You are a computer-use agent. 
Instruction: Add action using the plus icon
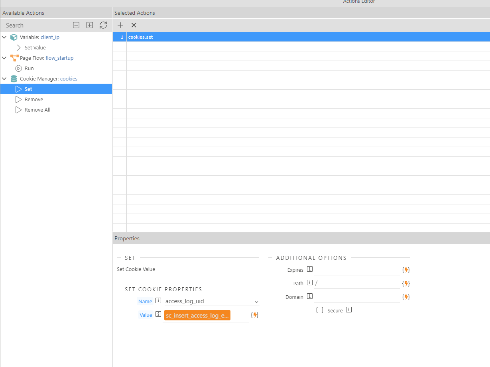click(120, 25)
